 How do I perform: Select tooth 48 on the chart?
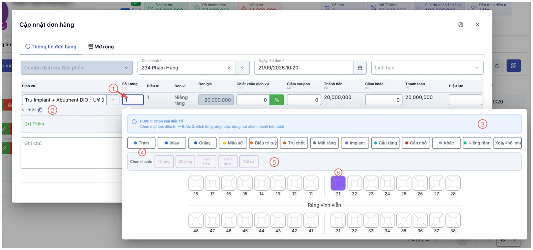point(196,220)
